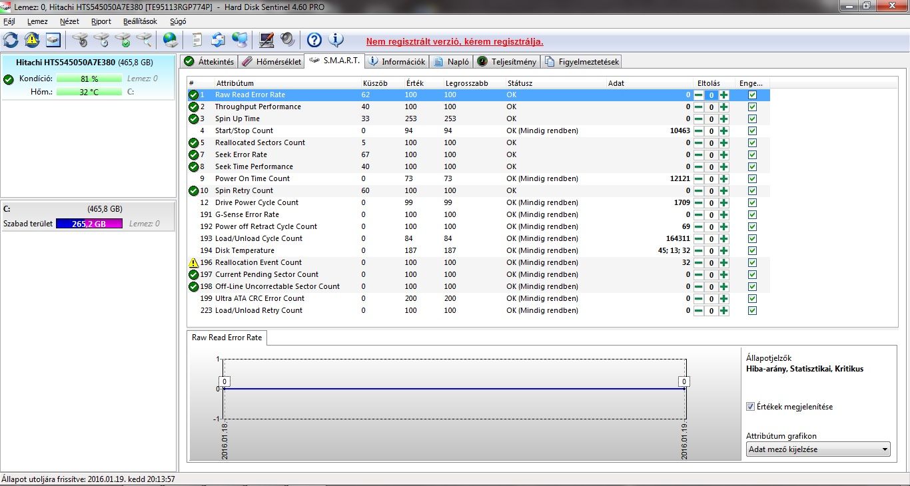The height and width of the screenshot is (486, 910).
Task: Click the disk icon with clock
Action: [x=102, y=40]
